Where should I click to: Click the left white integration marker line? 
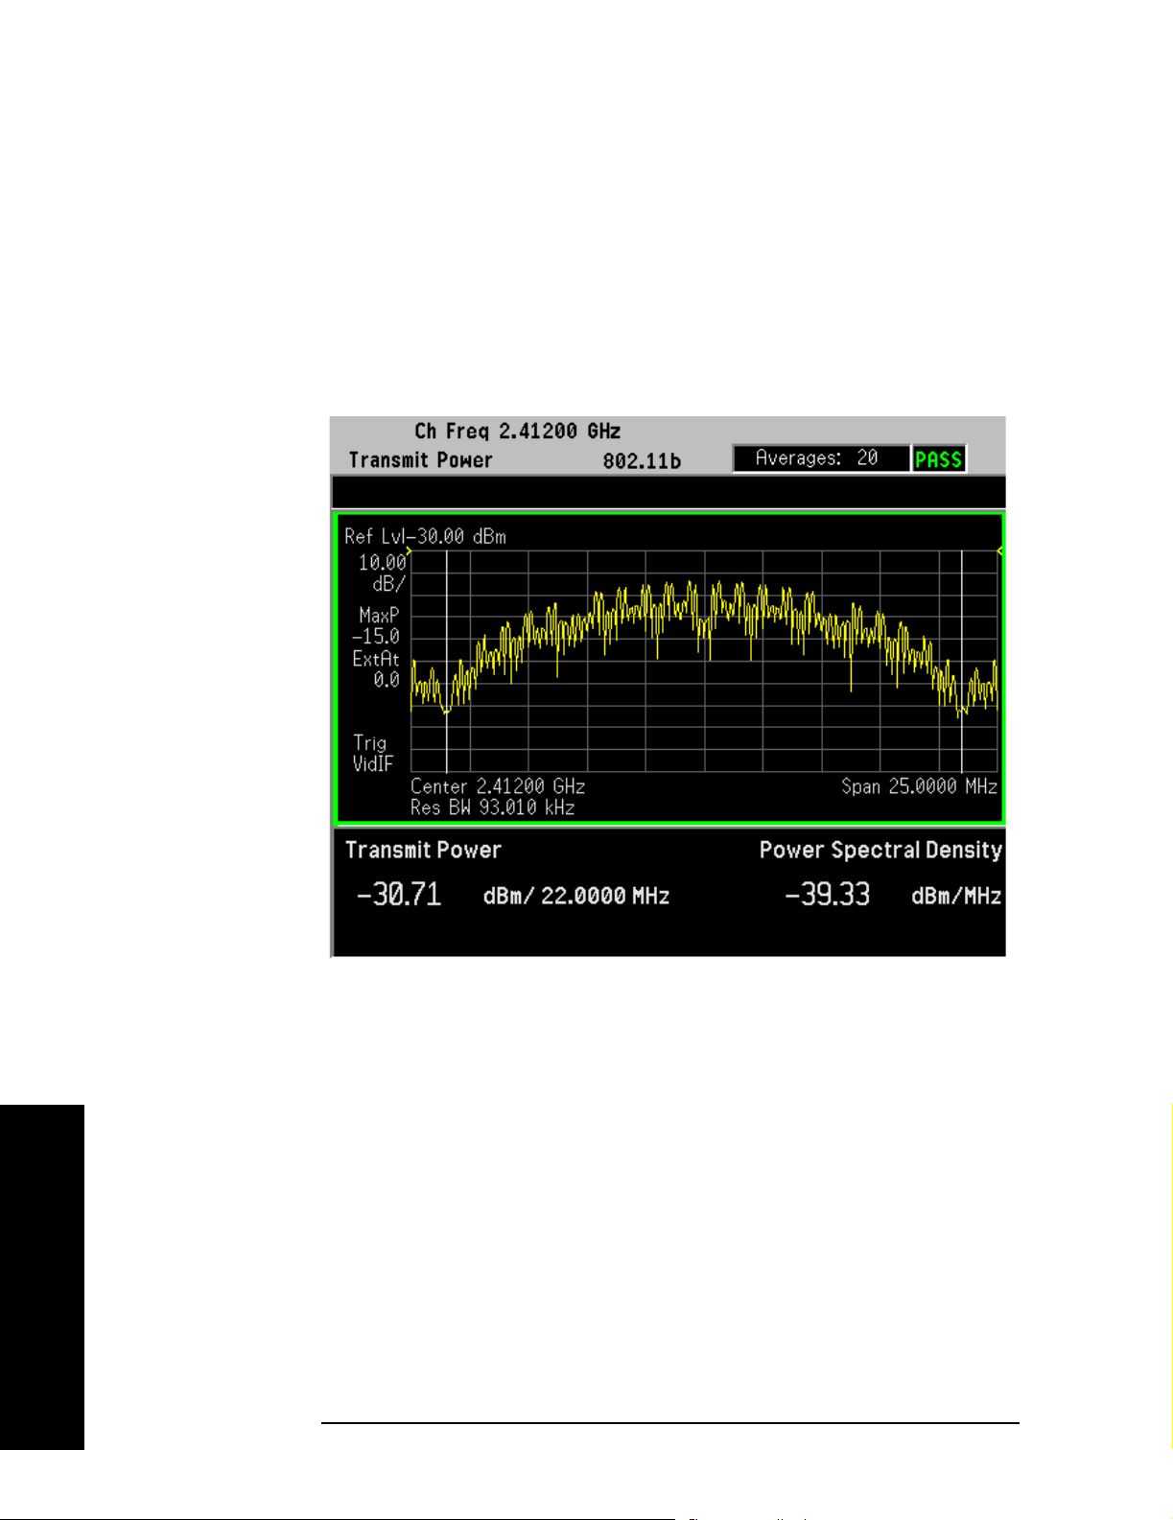point(447,662)
